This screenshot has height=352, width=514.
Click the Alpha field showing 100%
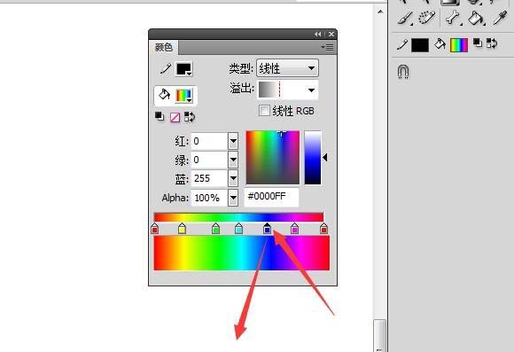[209, 198]
